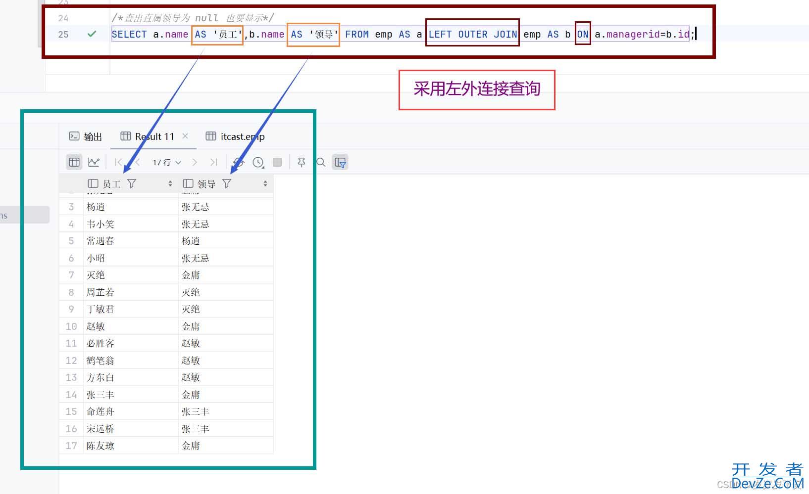809x494 pixels.
Task: Click a.managerid=b.id in the query
Action: pos(642,35)
